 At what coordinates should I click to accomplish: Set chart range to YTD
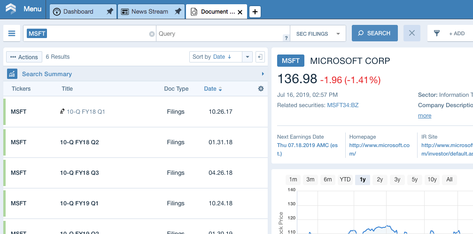coord(345,179)
